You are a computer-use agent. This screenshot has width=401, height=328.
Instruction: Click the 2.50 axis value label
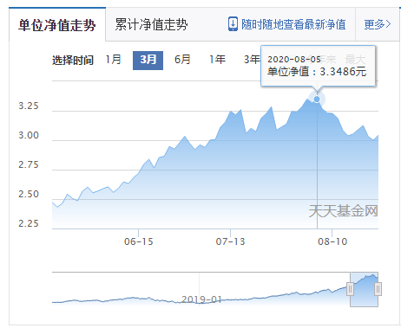coord(29,194)
